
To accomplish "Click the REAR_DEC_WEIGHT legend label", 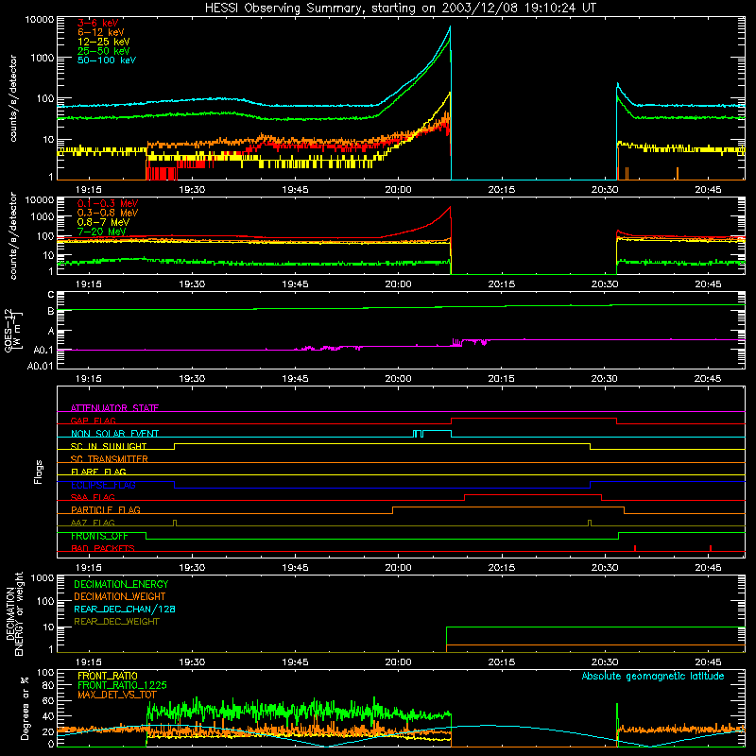I will (x=116, y=622).
